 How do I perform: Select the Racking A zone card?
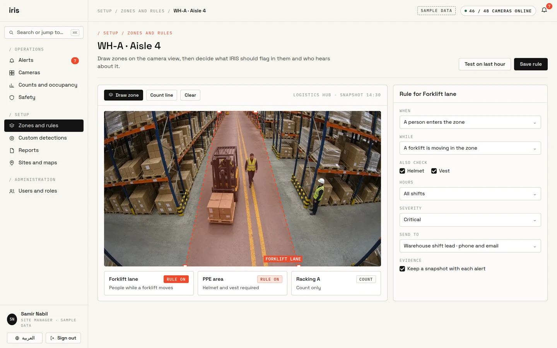point(336,283)
